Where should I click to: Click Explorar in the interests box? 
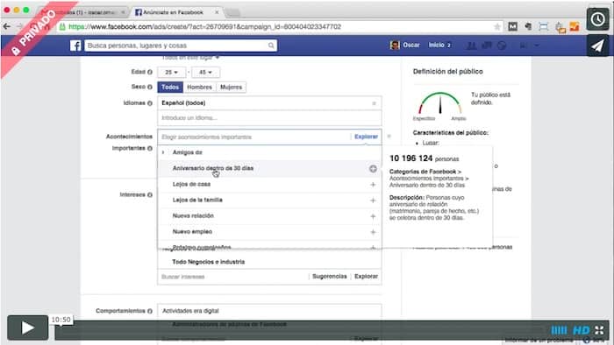pos(366,276)
